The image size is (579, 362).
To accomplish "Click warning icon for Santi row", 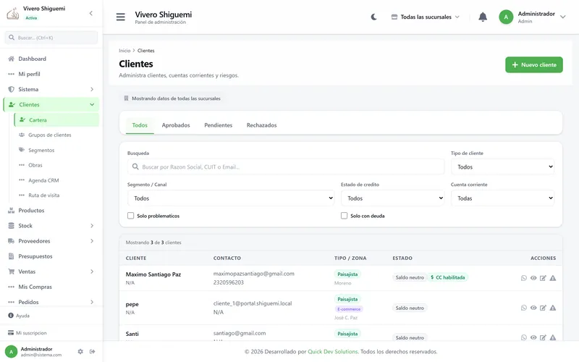I will pyautogui.click(x=553, y=337).
